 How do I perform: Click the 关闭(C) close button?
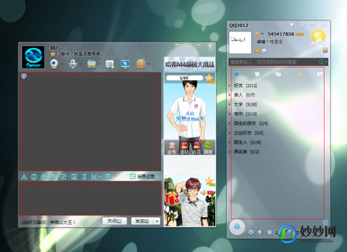coord(114,221)
